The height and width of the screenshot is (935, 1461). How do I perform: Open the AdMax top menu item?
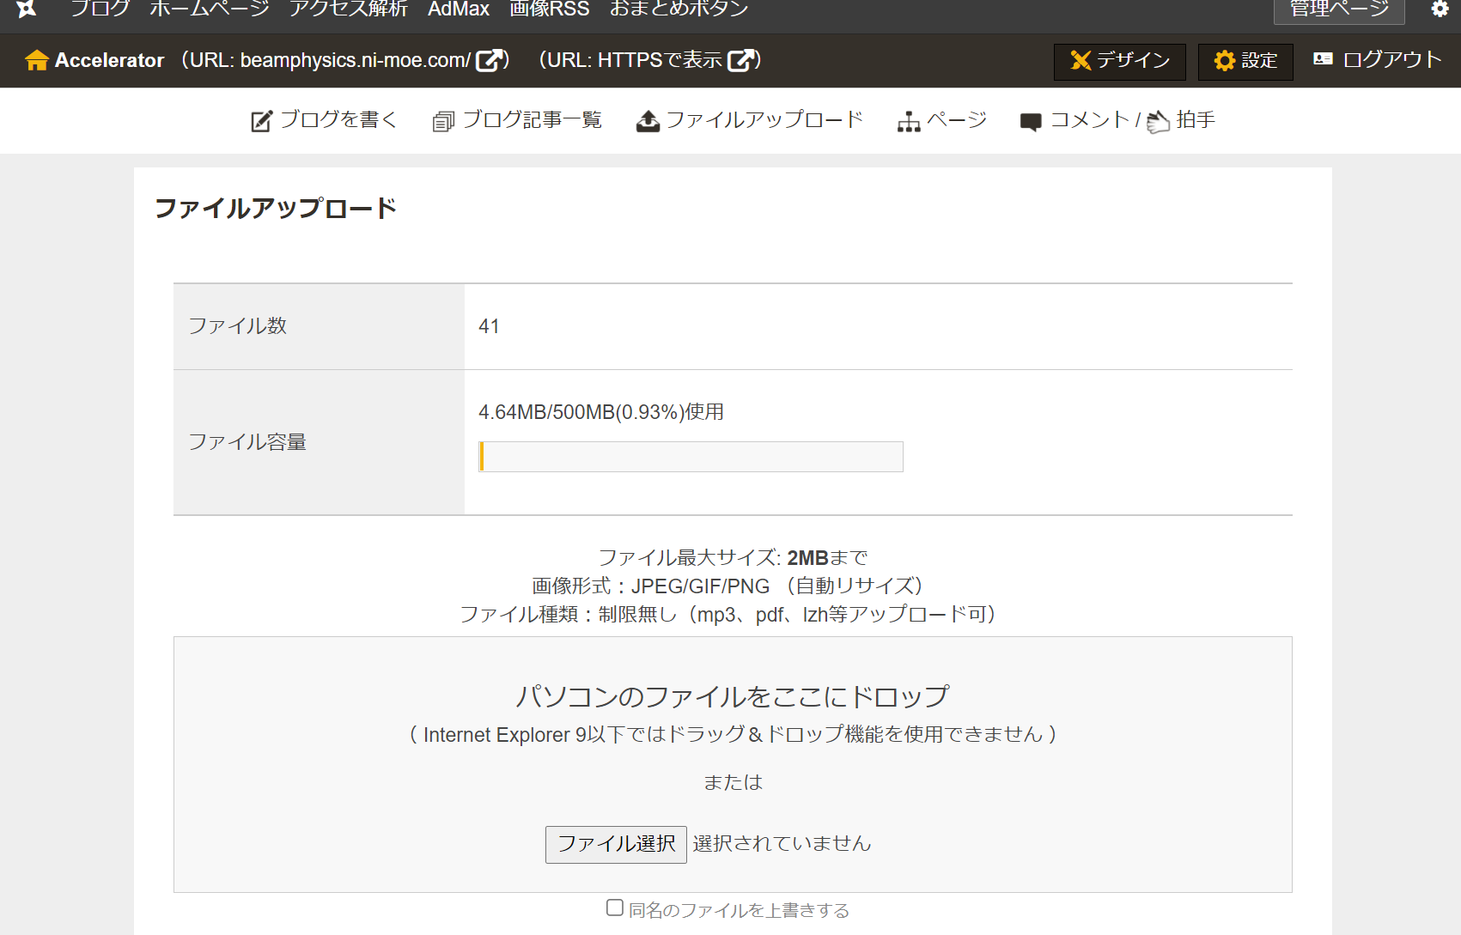[x=459, y=9]
